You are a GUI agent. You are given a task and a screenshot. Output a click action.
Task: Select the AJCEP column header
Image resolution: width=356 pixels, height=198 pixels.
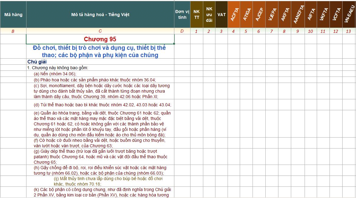[x=259, y=14]
